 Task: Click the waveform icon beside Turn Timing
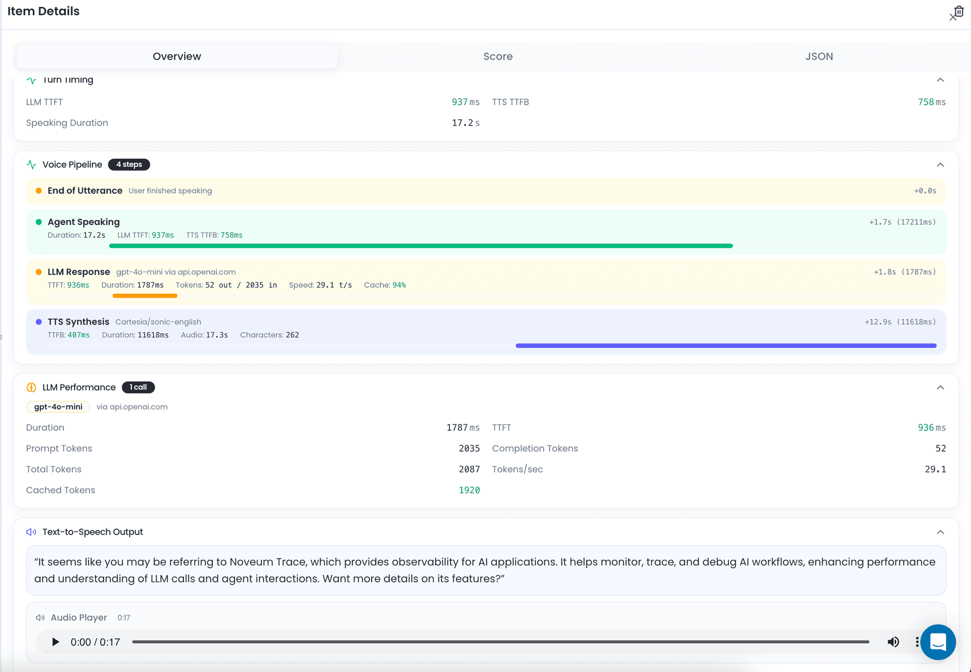31,80
